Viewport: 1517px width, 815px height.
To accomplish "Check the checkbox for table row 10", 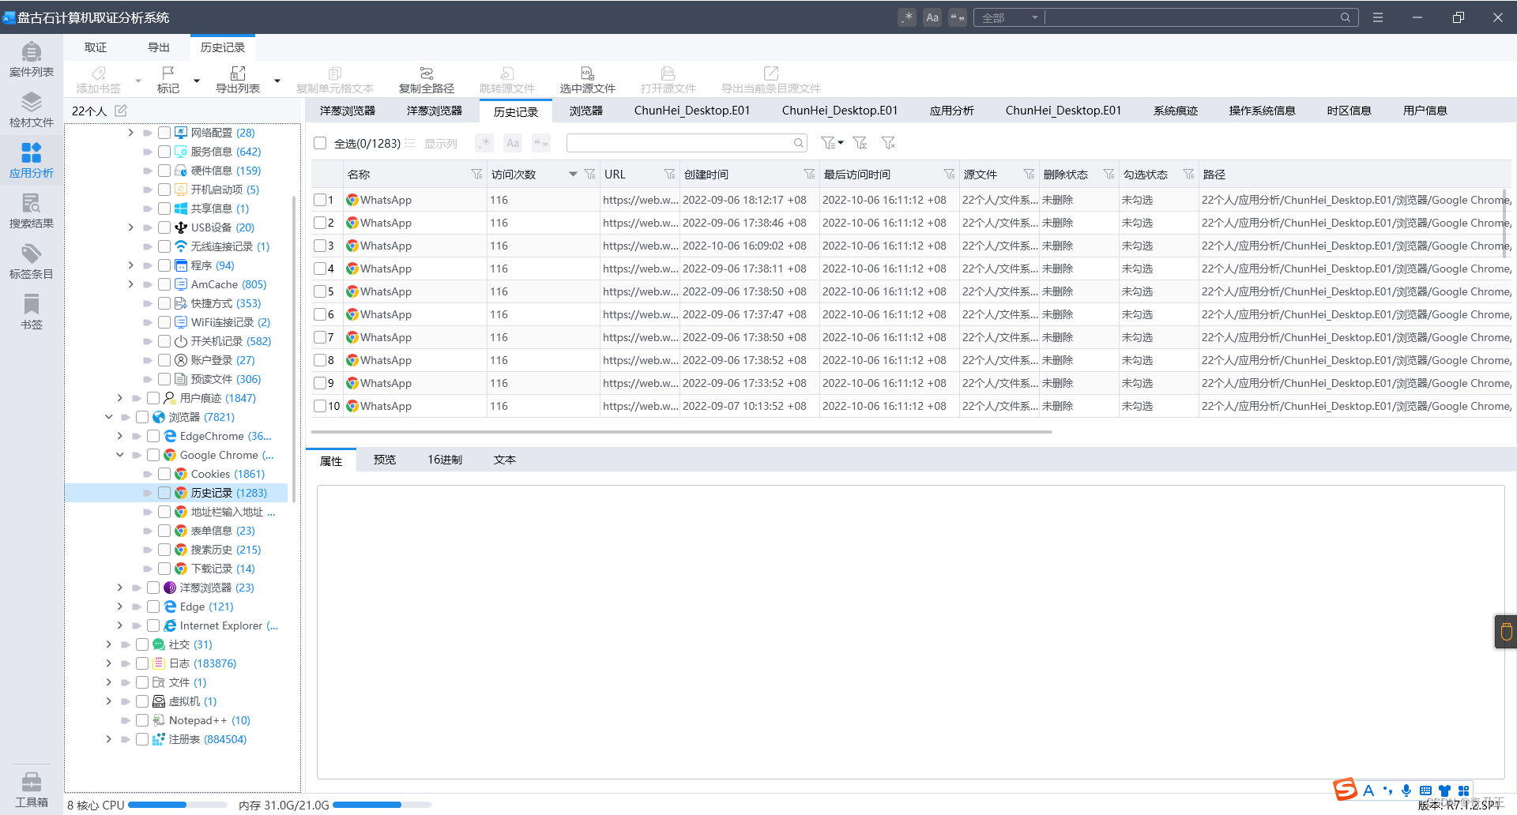I will (x=320, y=406).
